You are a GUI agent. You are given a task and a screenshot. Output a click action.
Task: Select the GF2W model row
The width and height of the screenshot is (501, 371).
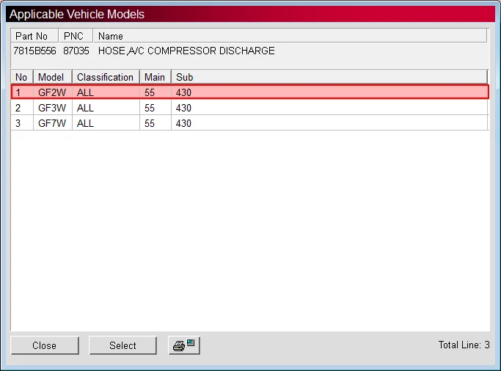250,92
